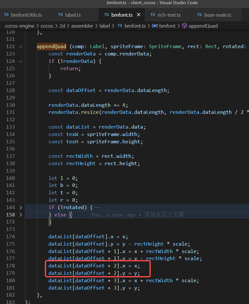This screenshot has height=304, width=249.
Task: Click 'renderData.resize' call on line 131
Action: (x=74, y=112)
